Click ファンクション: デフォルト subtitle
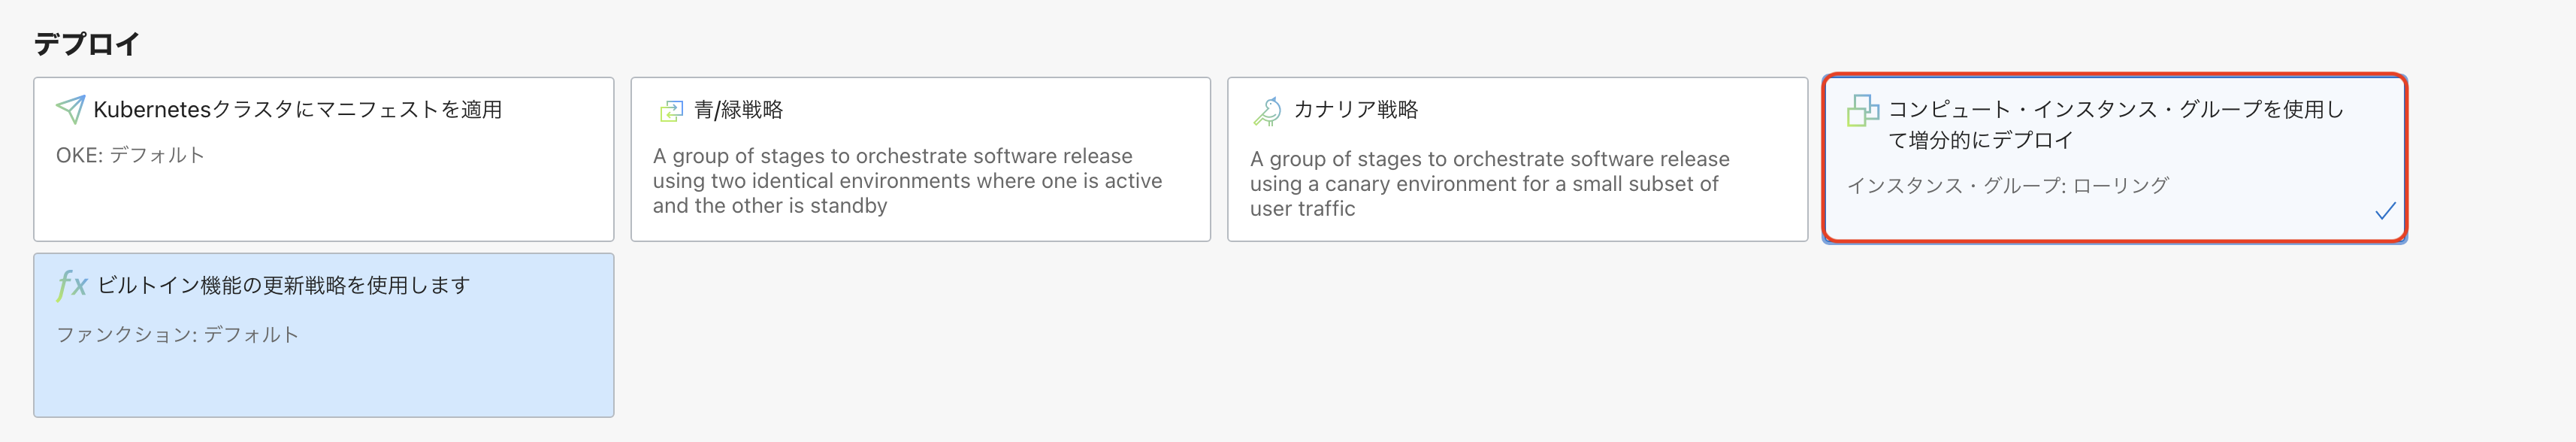This screenshot has width=2576, height=442. point(177,334)
